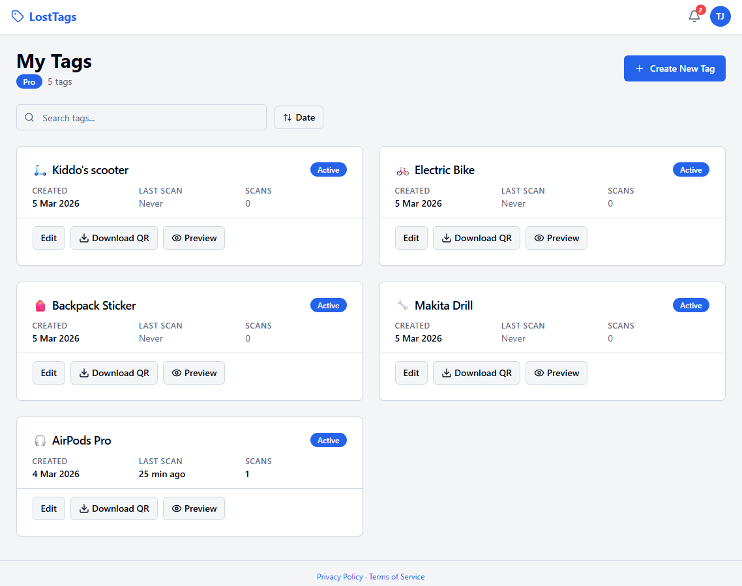Click the scooter icon on Kiddo's scooter card

point(39,169)
